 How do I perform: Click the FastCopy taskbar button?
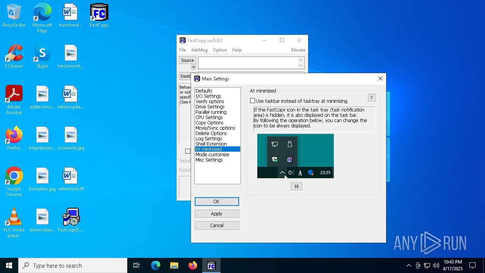[211, 265]
